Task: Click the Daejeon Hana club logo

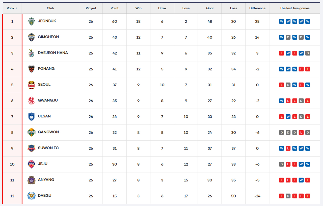Action: click(31, 53)
